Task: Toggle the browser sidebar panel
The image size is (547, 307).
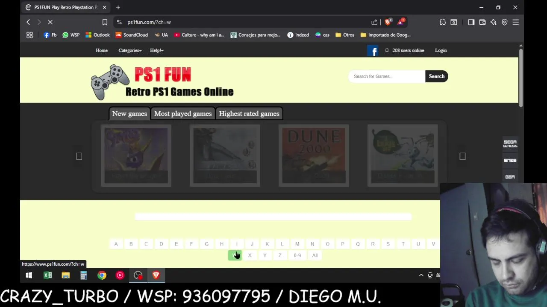Action: [x=471, y=22]
